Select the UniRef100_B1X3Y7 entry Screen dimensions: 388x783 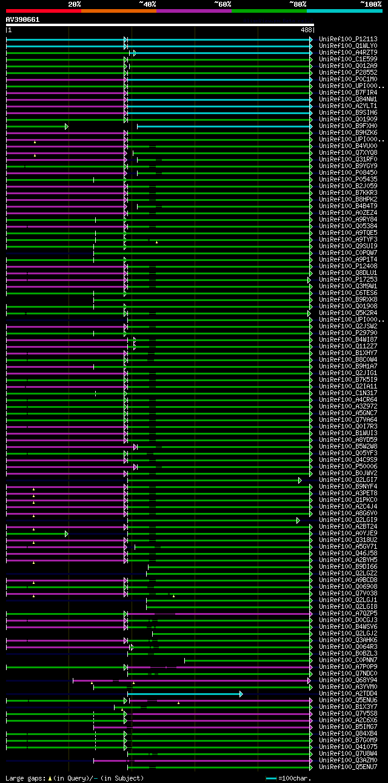coord(348,707)
